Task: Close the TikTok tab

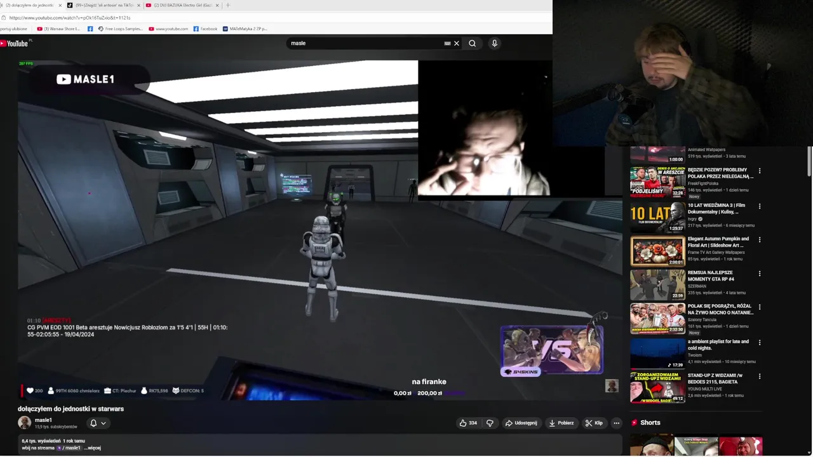Action: pyautogui.click(x=138, y=5)
